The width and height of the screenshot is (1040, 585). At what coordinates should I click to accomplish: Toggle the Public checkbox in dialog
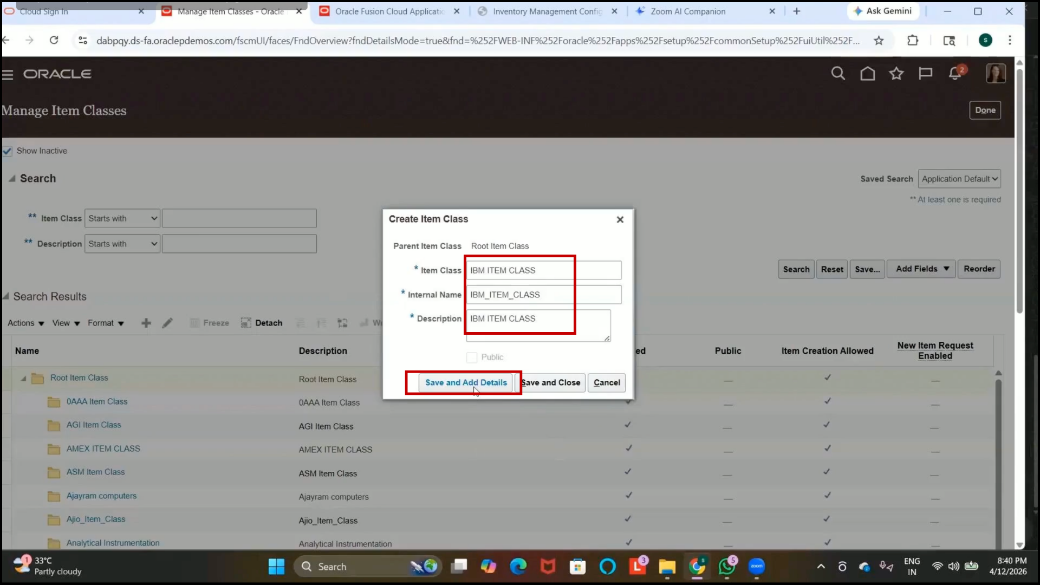(472, 357)
